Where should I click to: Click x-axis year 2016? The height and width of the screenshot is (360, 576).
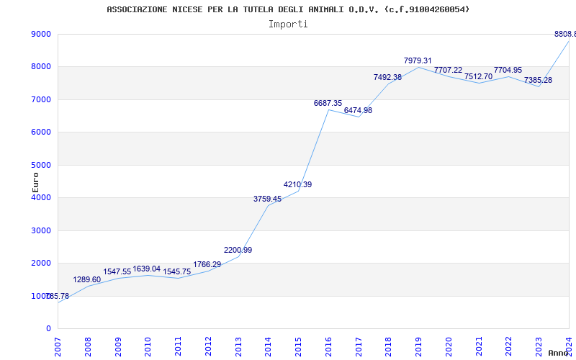[328, 346]
